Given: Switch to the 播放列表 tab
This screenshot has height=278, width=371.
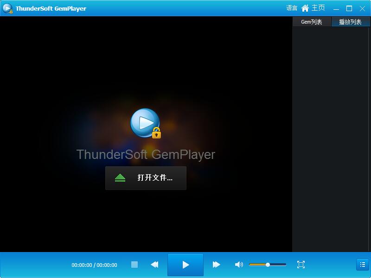Looking at the screenshot, I should pyautogui.click(x=351, y=21).
